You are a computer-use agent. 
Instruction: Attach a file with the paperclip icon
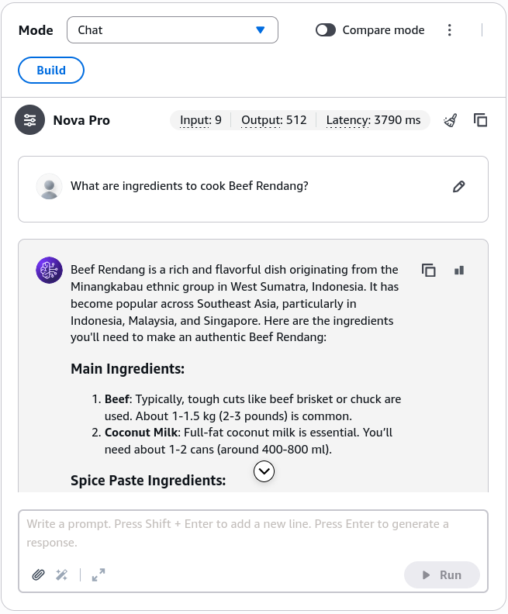(38, 574)
